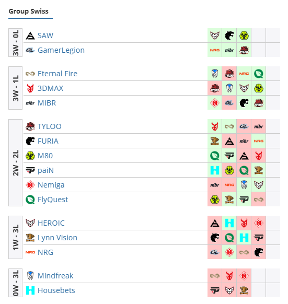Click the GamerLegion logo next to its name
The width and height of the screenshot is (288, 304).
[x=30, y=50]
